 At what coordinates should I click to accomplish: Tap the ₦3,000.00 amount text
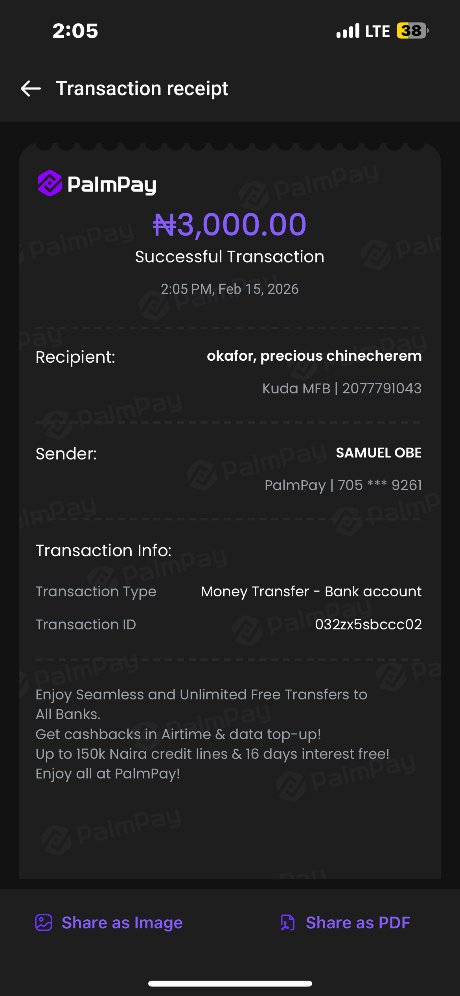[230, 225]
